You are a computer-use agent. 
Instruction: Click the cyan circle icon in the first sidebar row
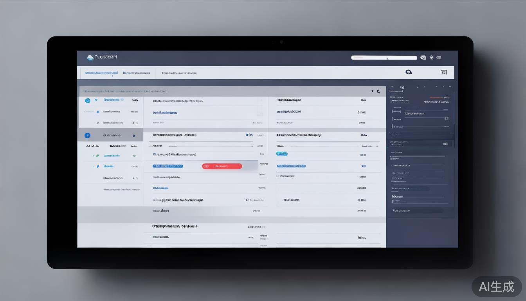click(x=88, y=101)
